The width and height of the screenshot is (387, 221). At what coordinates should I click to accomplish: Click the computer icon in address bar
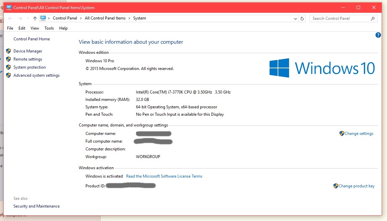[43, 18]
